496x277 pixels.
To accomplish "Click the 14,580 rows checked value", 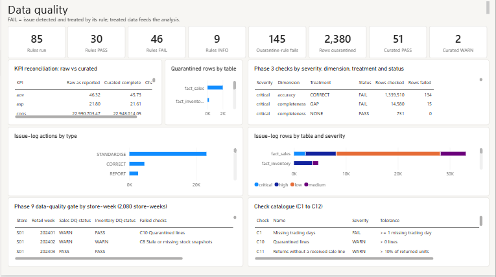I will (397, 104).
